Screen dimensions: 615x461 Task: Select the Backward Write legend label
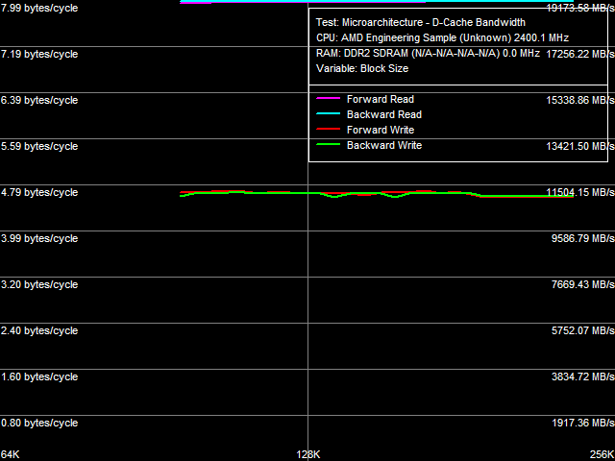(384, 145)
